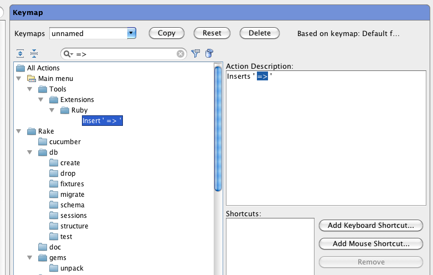Click the migrate folder icon

coord(54,194)
